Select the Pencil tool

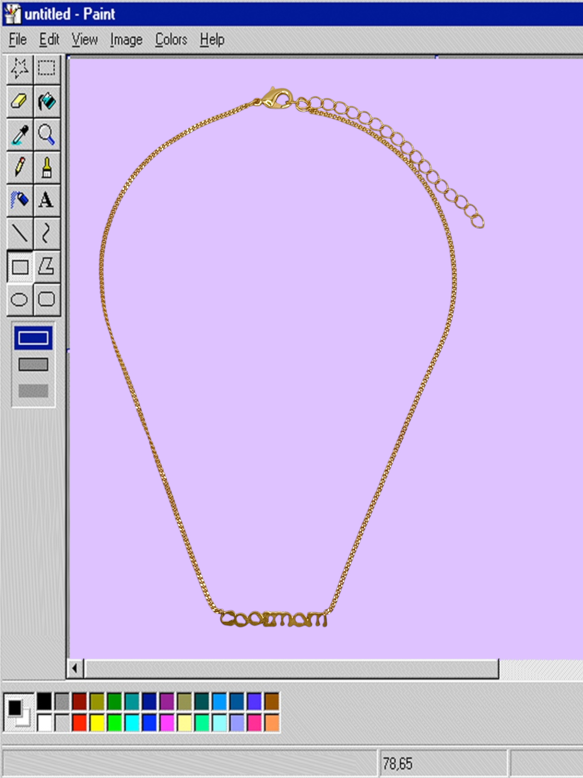20,167
